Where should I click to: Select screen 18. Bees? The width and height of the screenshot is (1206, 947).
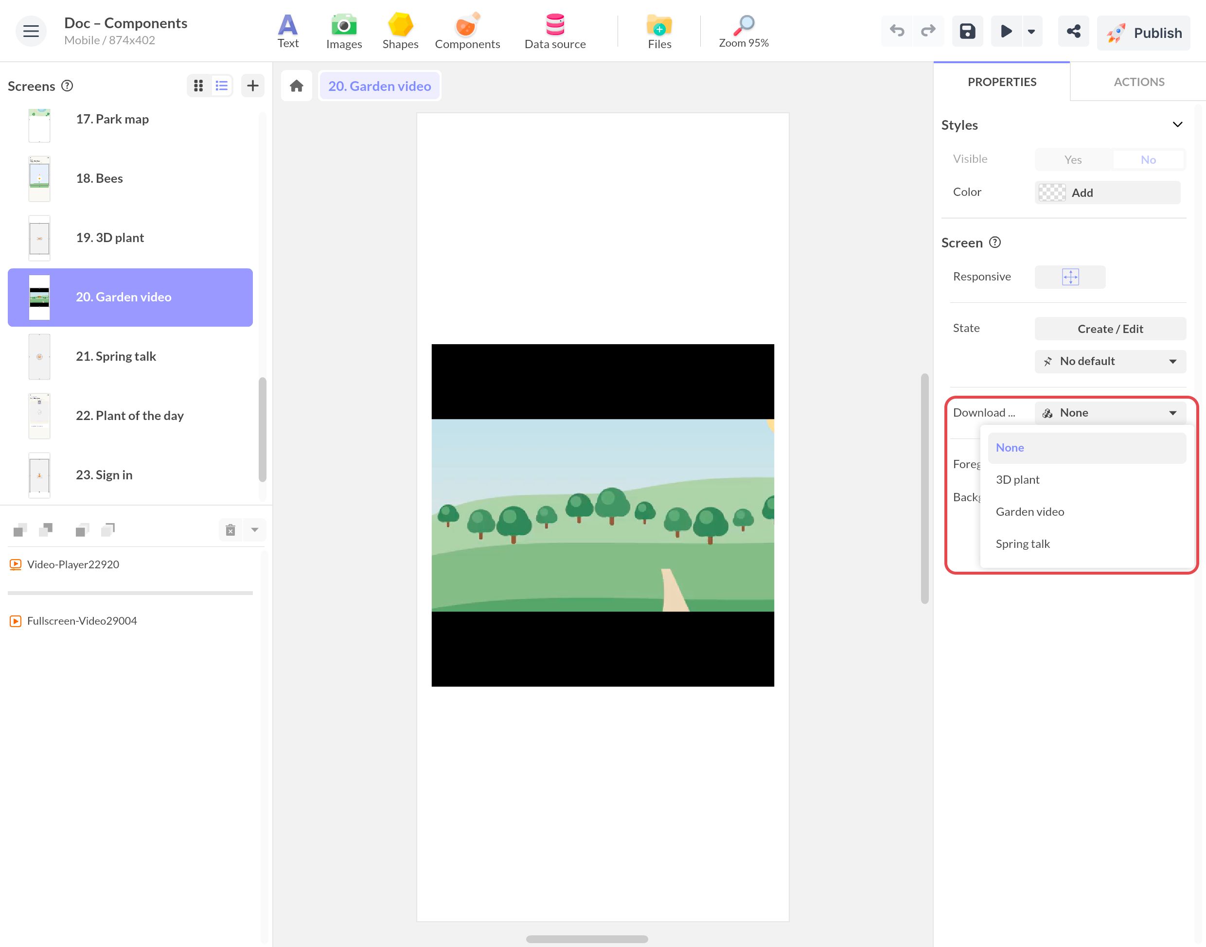(x=130, y=178)
